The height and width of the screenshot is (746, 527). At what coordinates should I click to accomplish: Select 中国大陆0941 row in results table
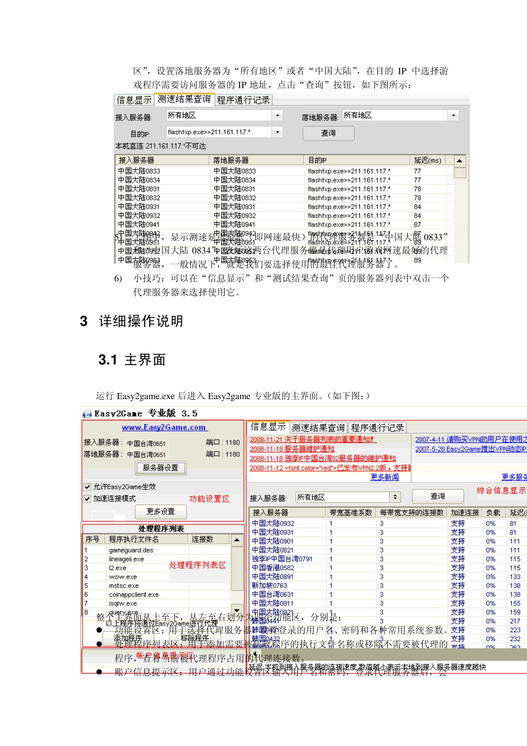coord(284,225)
